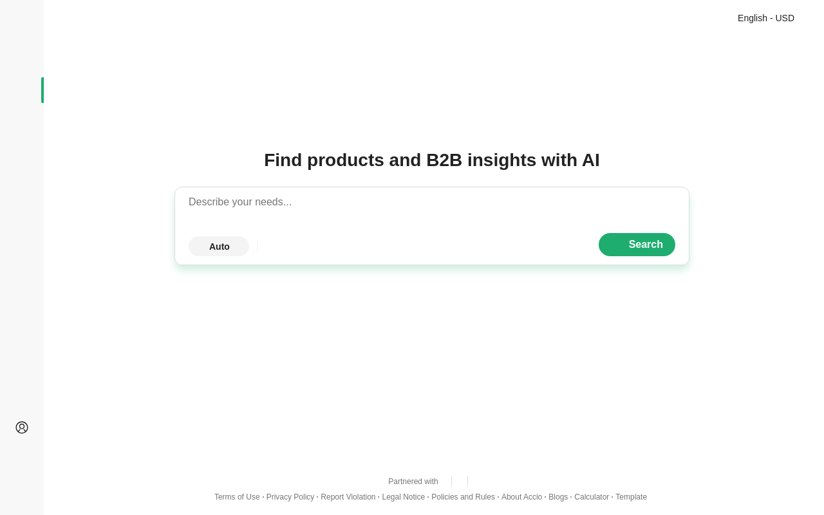
Task: Open the Auto mode selector
Action: pyautogui.click(x=219, y=246)
